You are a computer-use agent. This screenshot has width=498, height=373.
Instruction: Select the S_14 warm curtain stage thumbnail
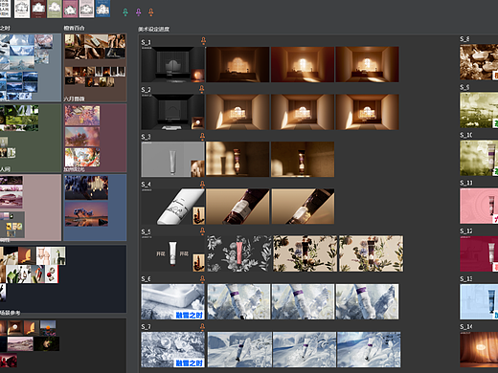pos(479,350)
